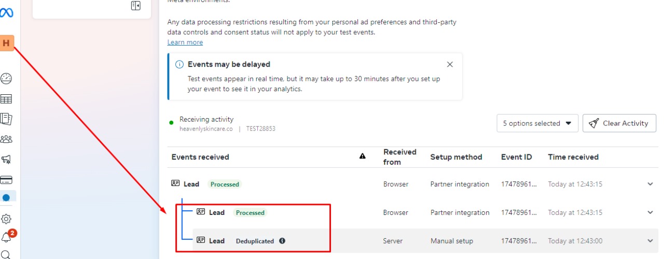664x259 pixels.
Task: Open the '5 options selected' dropdown
Action: (537, 123)
